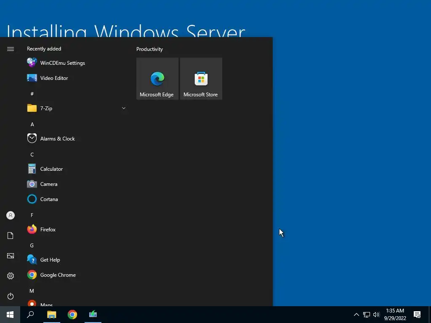Show hidden system tray icons
Screen dimensions: 431x323
point(356,315)
